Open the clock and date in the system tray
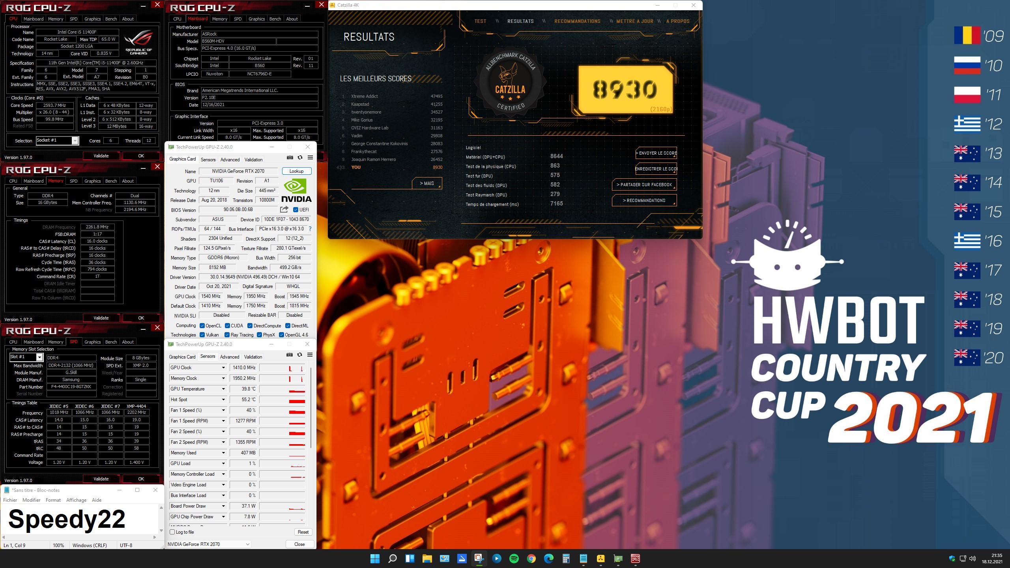This screenshot has width=1010, height=568. tap(992, 559)
